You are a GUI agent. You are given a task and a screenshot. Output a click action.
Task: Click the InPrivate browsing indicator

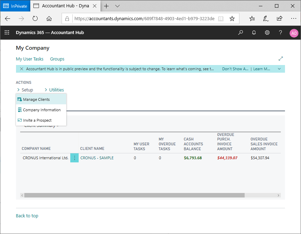click(x=15, y=6)
